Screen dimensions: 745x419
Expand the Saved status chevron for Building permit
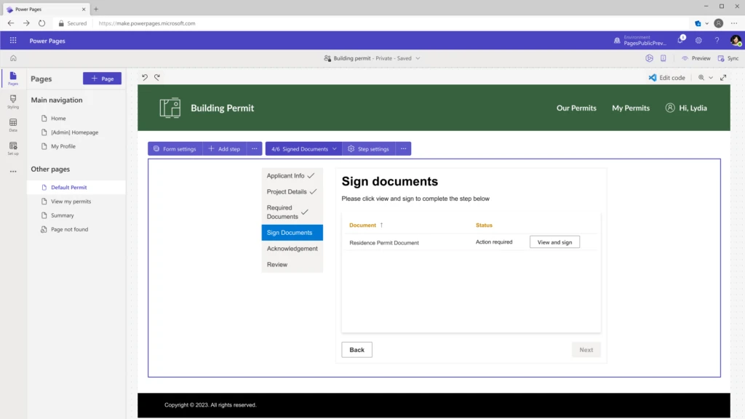pos(416,58)
